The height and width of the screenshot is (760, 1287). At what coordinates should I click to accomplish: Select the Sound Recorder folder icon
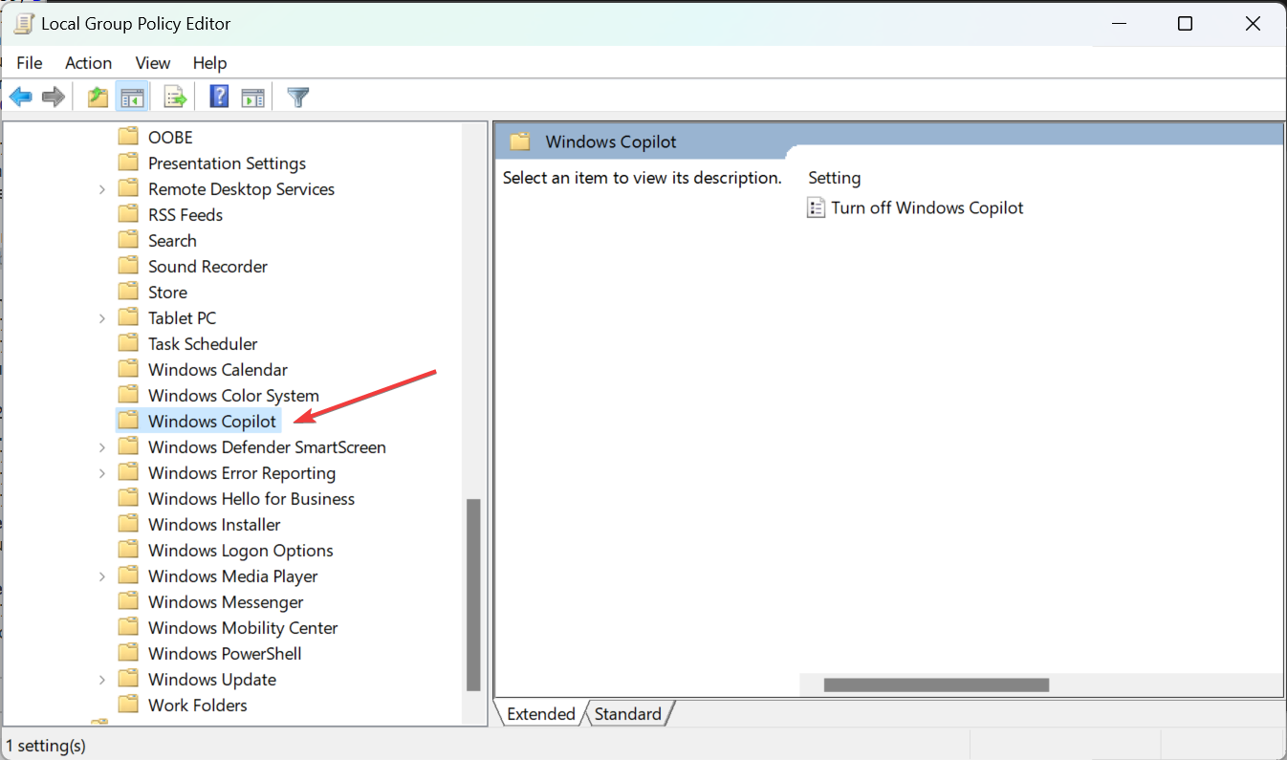click(x=128, y=266)
